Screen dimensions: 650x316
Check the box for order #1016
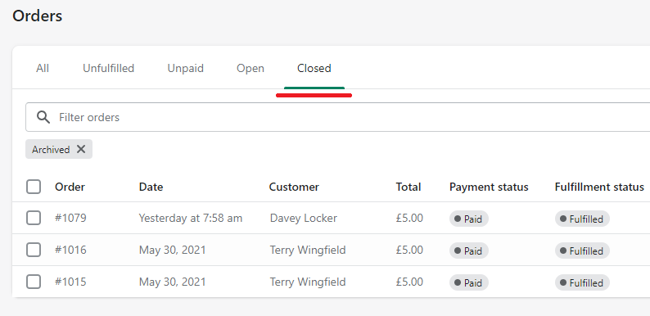coord(34,250)
